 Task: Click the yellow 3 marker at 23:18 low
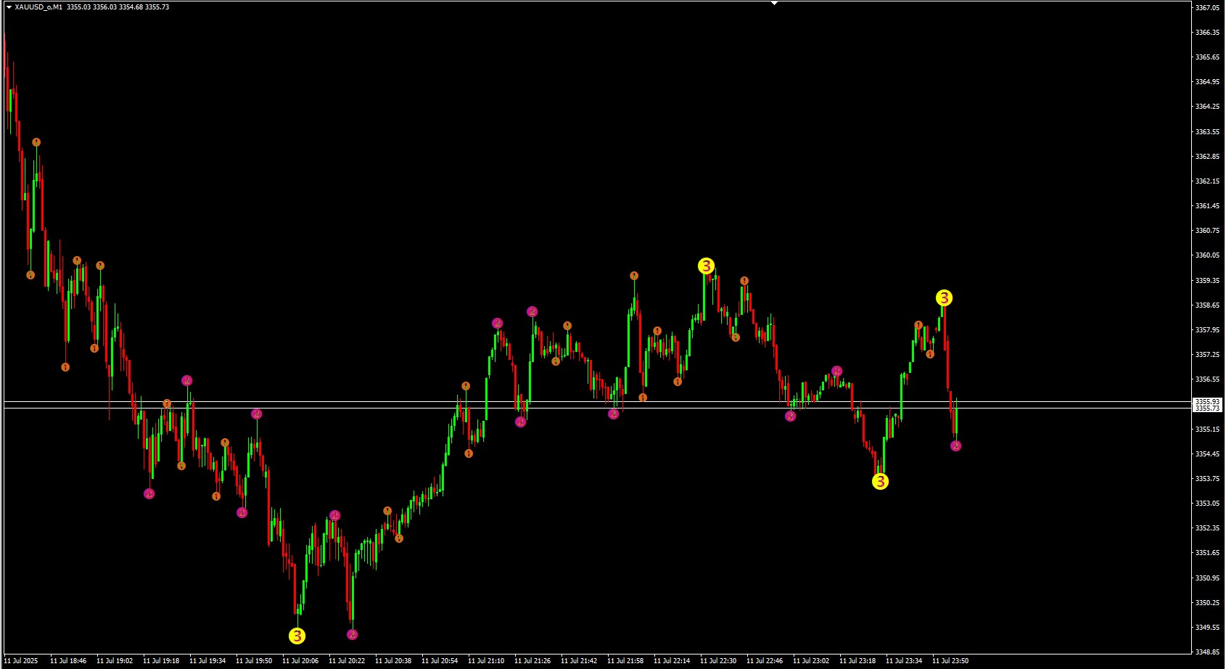point(879,482)
